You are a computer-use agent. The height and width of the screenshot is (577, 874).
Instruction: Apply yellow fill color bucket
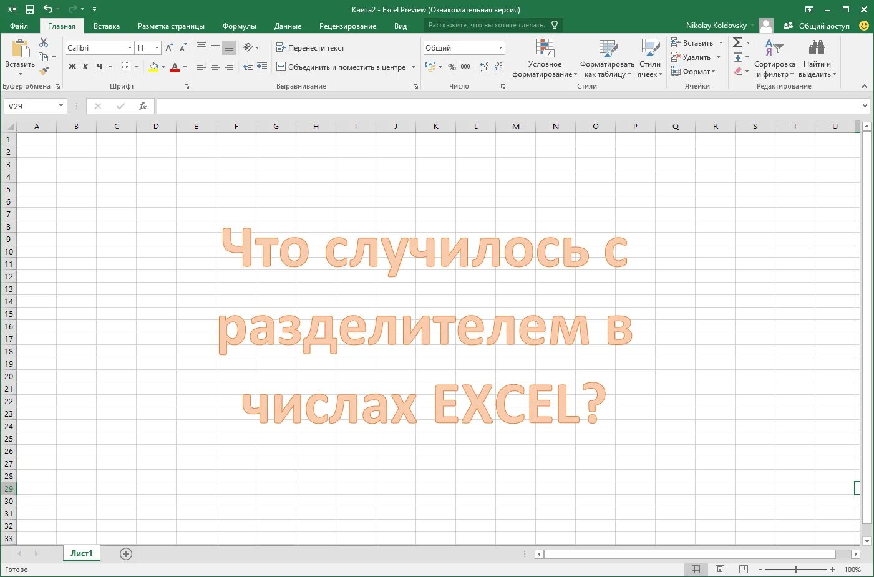click(153, 67)
